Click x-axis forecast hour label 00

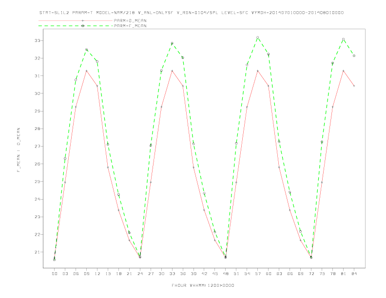[x=55, y=274]
